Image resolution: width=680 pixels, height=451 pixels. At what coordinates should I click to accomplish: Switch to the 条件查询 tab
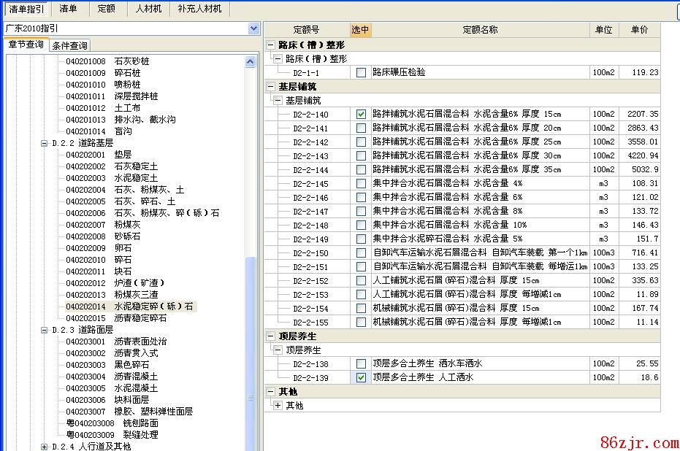(x=69, y=46)
